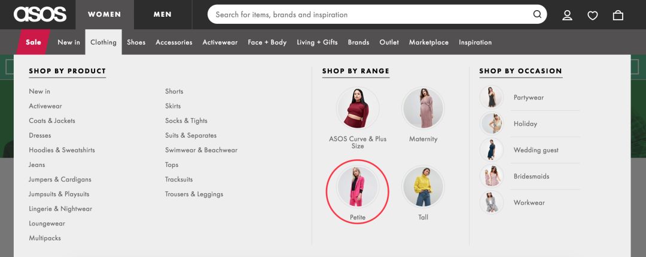Open the Accessories menu
This screenshot has height=257, width=646.
(x=174, y=42)
